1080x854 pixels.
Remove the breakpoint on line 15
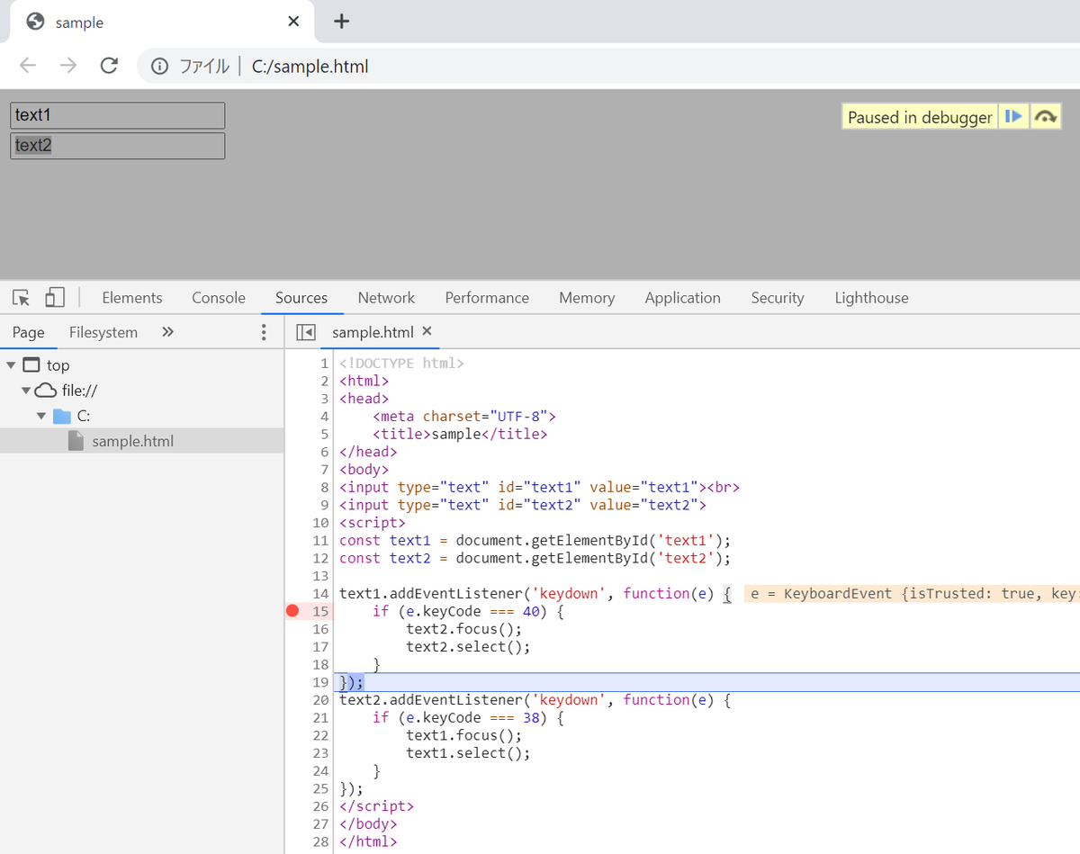click(292, 611)
